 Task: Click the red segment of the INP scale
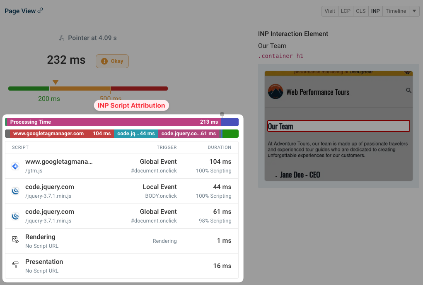pyautogui.click(x=139, y=89)
